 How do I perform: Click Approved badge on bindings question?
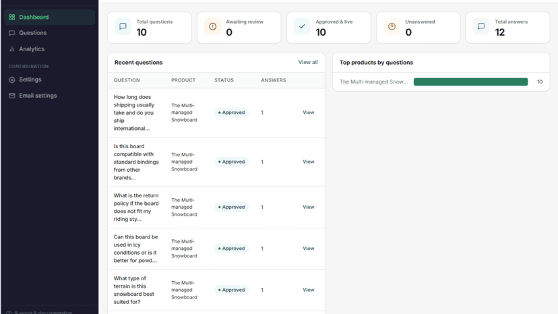coord(232,162)
